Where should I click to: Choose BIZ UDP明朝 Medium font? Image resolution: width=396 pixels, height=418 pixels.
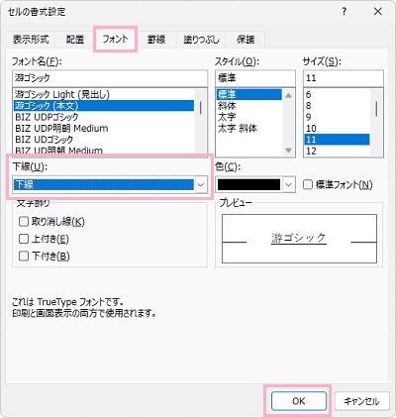click(103, 128)
